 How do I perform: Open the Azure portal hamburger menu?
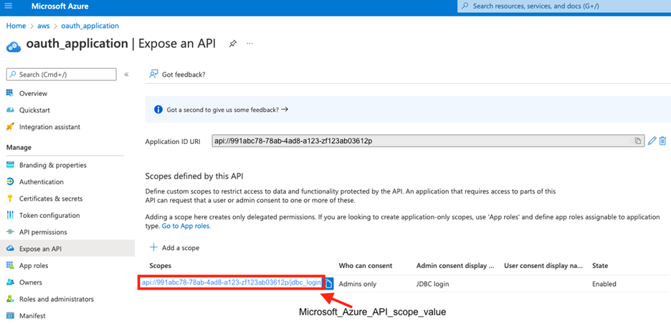[x=8, y=6]
